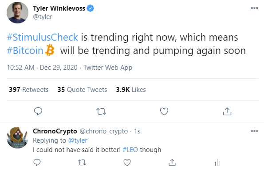View the 3.9K Likes list
This screenshot has width=264, height=171.
point(131,90)
